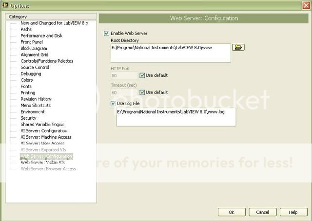Viewport: 312px width, 221px height.
Task: Open VI Server: Exported VIs category
Action: coord(43,150)
